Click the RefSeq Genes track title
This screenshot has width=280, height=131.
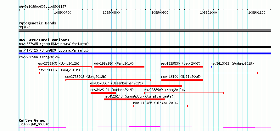(x=32, y=121)
